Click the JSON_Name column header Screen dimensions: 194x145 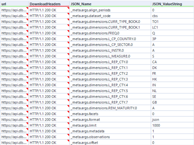coord(110,4)
